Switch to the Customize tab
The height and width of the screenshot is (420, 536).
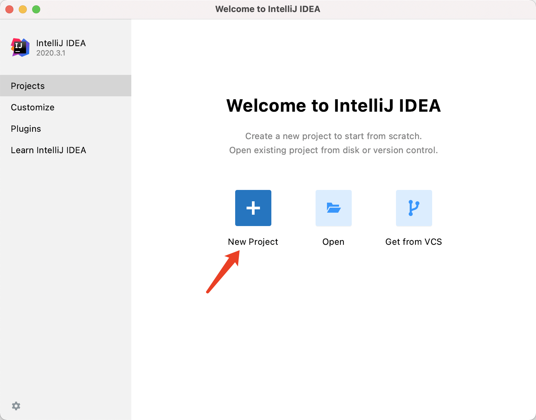(66, 107)
